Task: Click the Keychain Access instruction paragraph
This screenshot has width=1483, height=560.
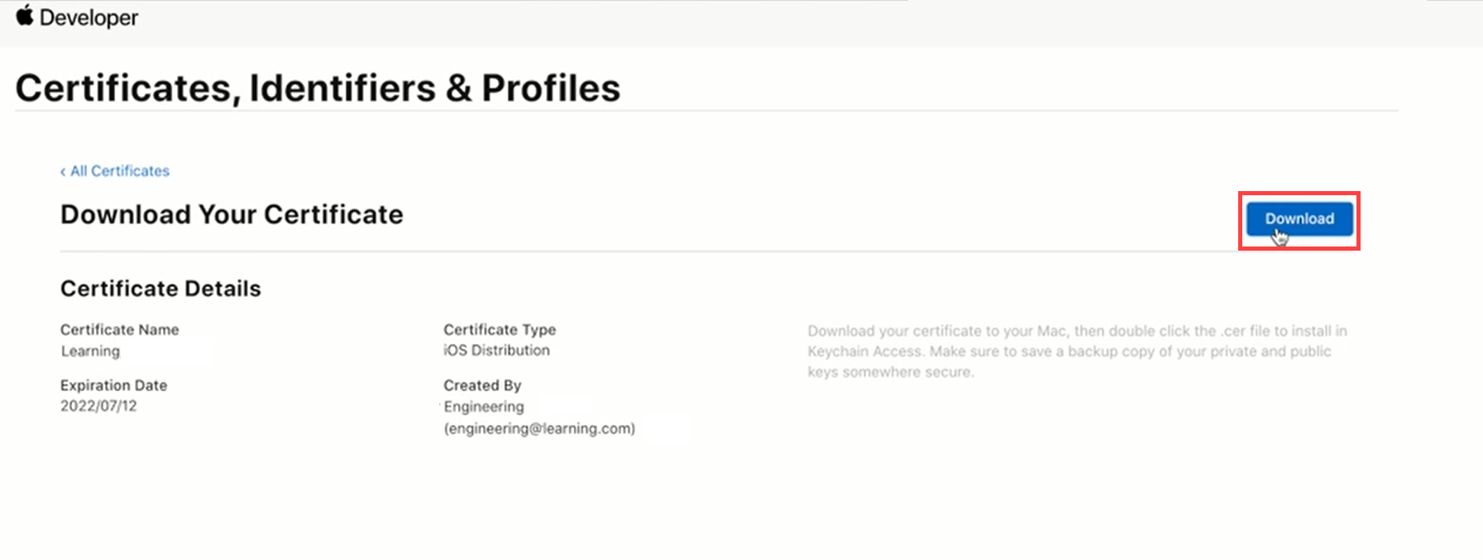Action: click(x=1075, y=352)
